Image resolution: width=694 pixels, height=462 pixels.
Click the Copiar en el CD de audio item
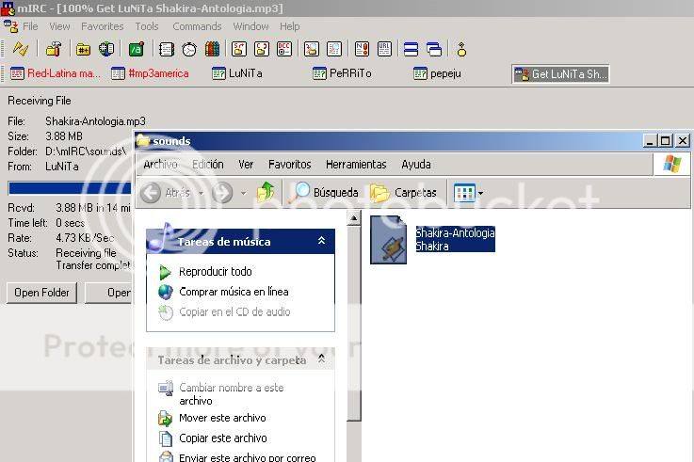(234, 312)
